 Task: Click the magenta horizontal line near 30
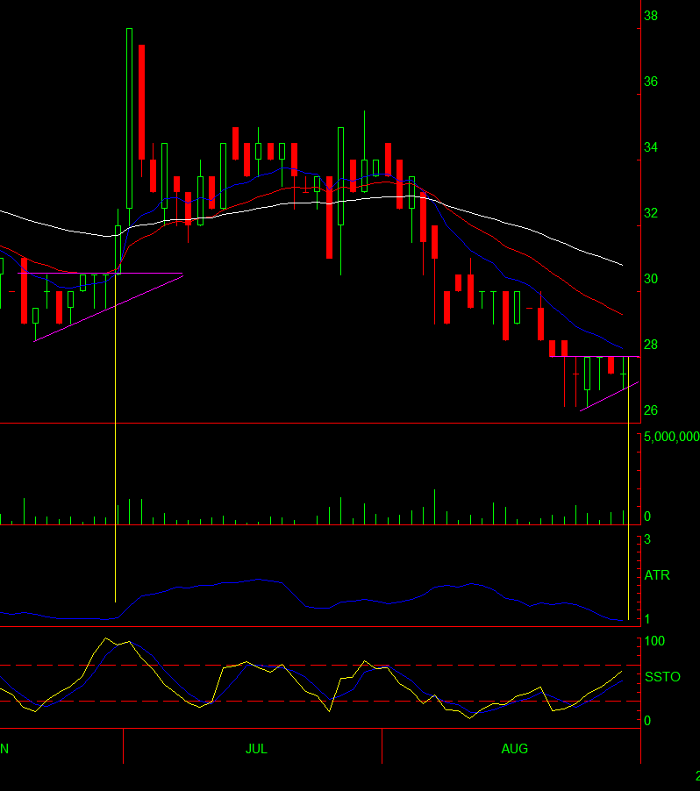point(100,274)
